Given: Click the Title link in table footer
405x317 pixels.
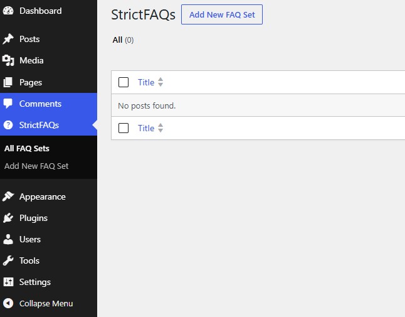Looking at the screenshot, I should coord(146,128).
